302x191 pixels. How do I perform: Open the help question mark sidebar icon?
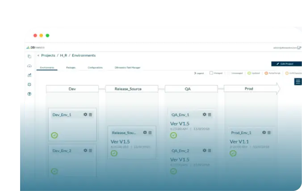[x=29, y=94]
